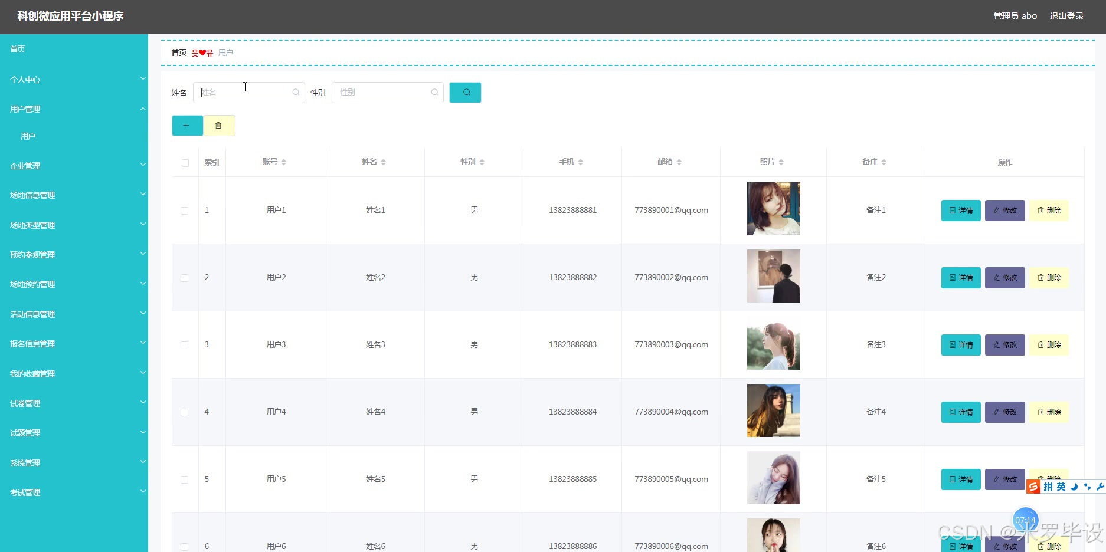
Task: Expand 我的收藏管理 in the sidebar
Action: (74, 374)
